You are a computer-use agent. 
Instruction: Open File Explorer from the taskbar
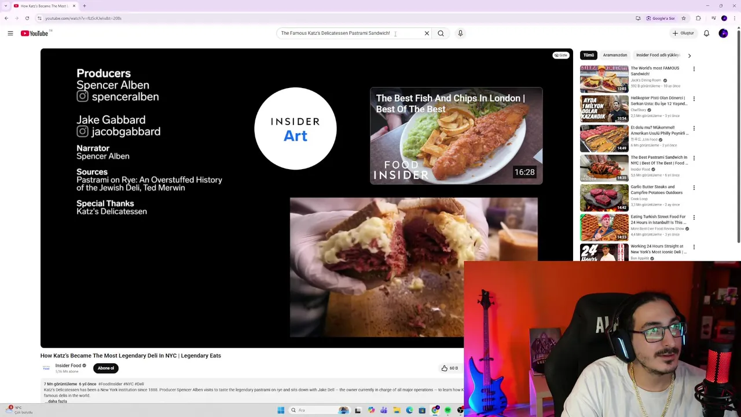(x=397, y=411)
